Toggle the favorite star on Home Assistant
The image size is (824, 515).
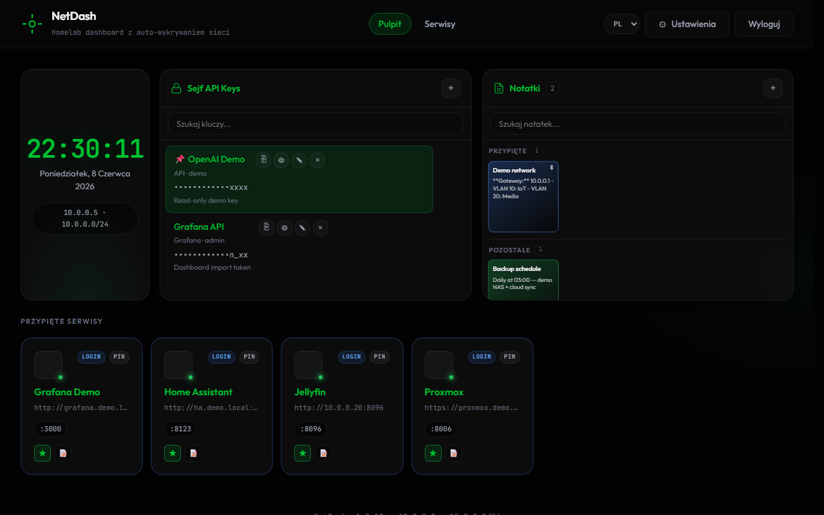(x=173, y=453)
